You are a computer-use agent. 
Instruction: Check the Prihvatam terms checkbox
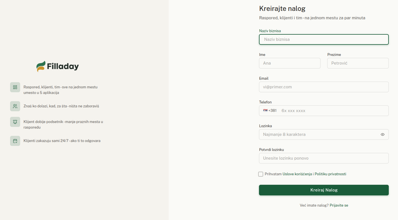261,174
